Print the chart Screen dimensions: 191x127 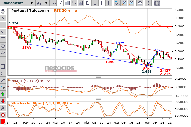coord(140,3)
